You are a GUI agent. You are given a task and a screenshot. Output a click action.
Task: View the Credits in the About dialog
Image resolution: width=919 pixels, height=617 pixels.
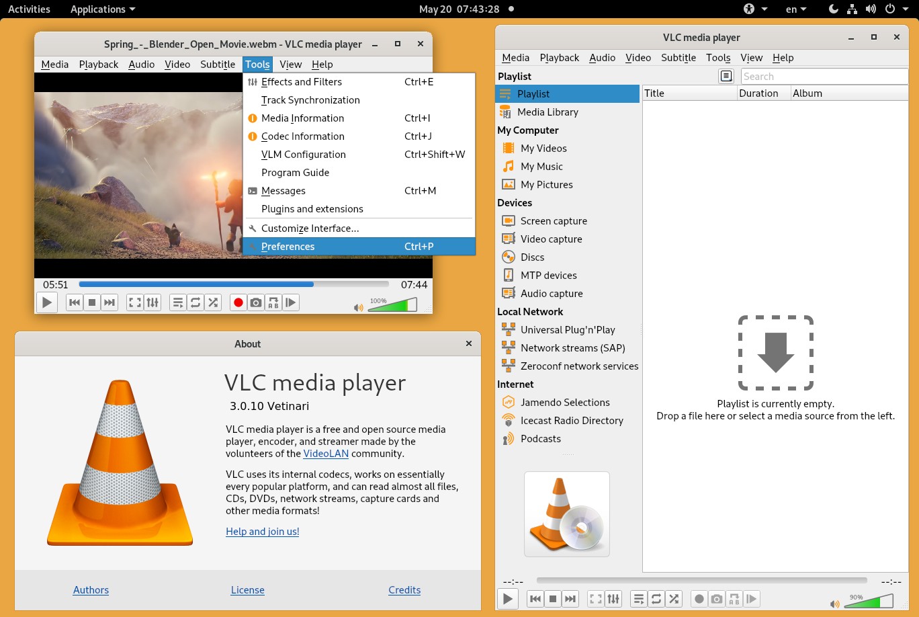pos(404,589)
